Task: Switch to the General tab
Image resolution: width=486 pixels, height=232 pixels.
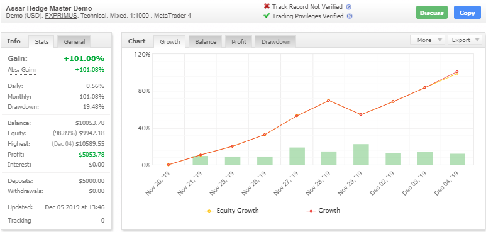Action: (x=74, y=41)
